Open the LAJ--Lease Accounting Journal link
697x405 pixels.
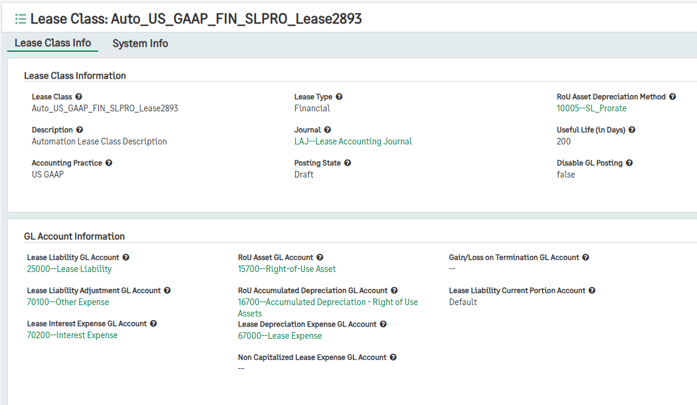pyautogui.click(x=354, y=141)
